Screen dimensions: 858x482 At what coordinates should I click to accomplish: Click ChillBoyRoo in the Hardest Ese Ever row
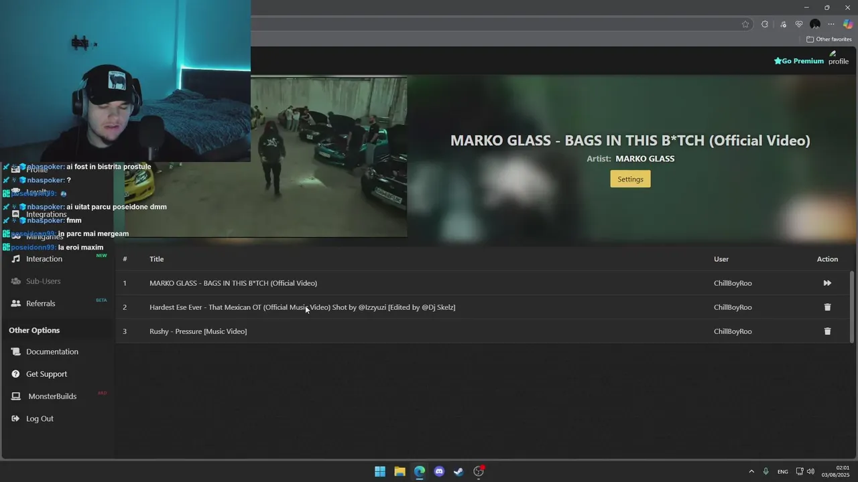point(733,307)
